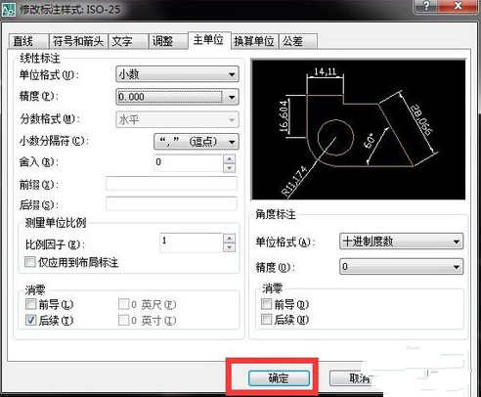Open the 直线 tab
Viewport: 481px width, 397px height.
pyautogui.click(x=28, y=41)
